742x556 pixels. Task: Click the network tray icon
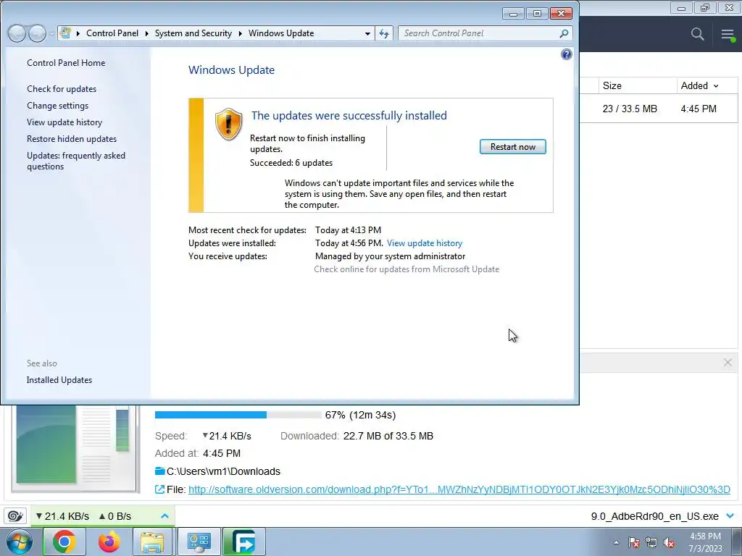click(651, 542)
